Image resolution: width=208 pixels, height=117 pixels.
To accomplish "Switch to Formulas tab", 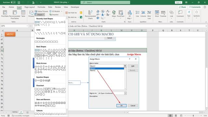I will point(41,7).
